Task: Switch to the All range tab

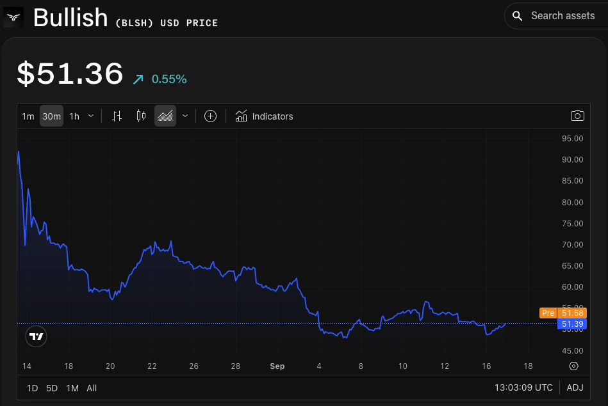Action: pyautogui.click(x=91, y=387)
